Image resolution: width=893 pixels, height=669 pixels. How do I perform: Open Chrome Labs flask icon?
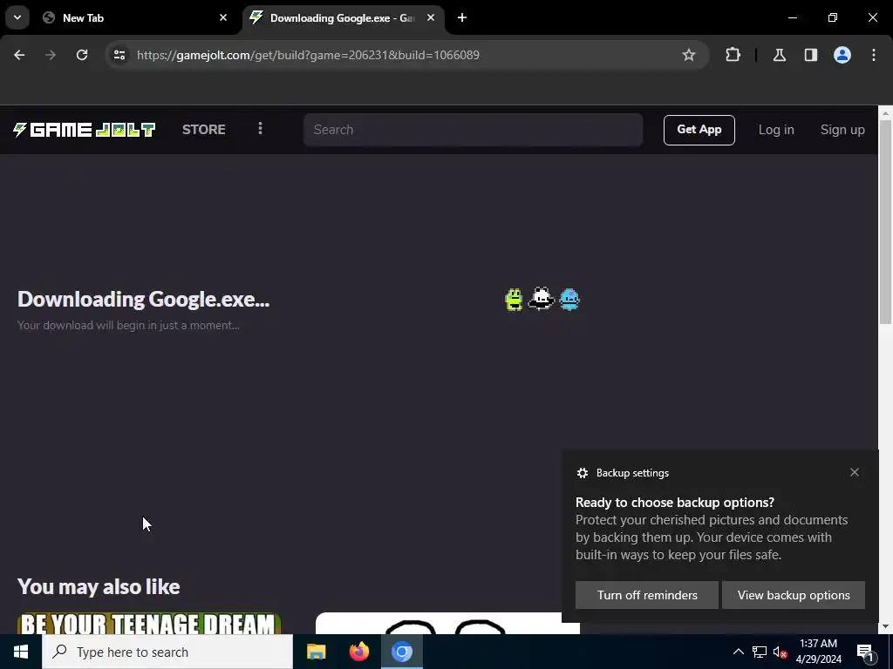point(779,55)
